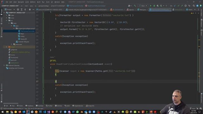Commit changes with Git checkmark icon

178,6
